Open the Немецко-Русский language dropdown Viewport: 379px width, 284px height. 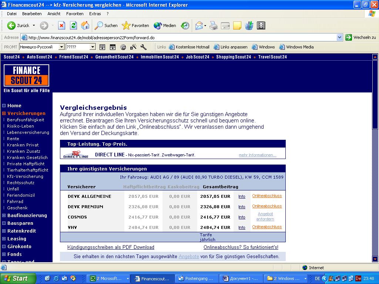pos(62,47)
